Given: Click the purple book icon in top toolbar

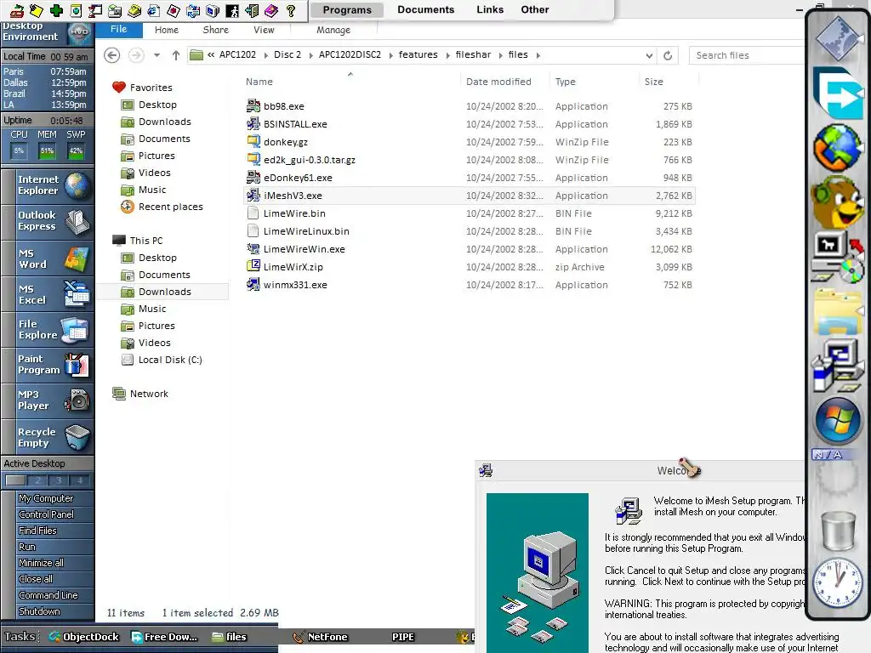Looking at the screenshot, I should tap(271, 10).
